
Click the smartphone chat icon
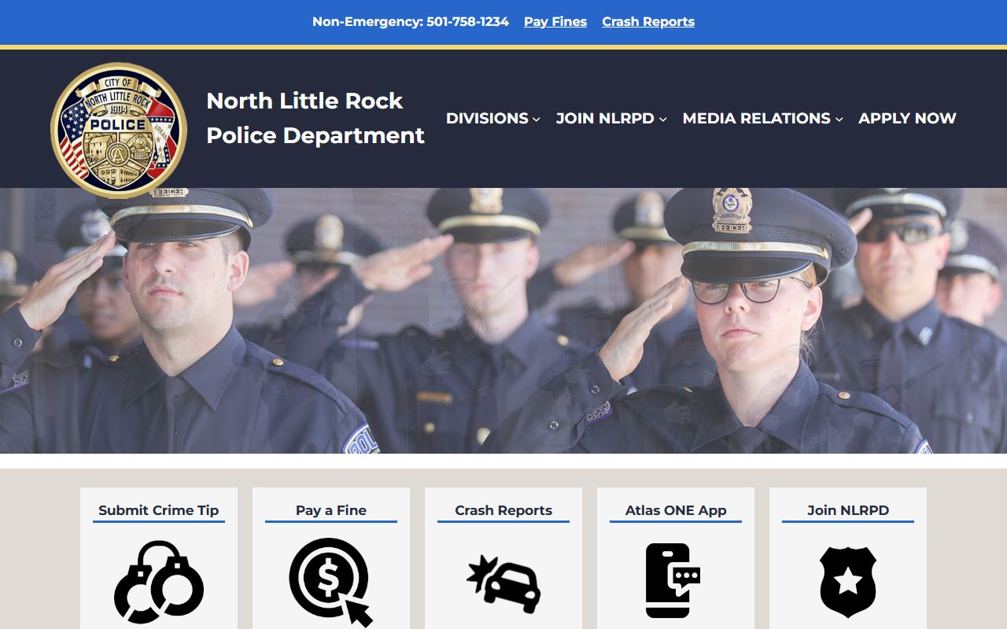[x=673, y=580]
